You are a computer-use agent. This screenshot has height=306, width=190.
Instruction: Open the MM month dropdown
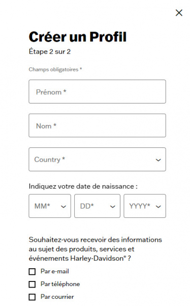[50, 206]
